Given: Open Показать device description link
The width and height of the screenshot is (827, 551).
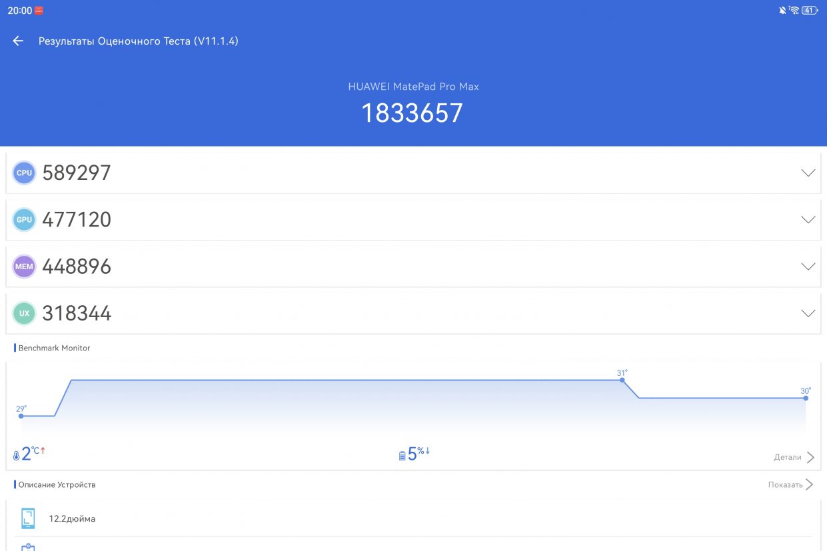Looking at the screenshot, I should coord(791,484).
